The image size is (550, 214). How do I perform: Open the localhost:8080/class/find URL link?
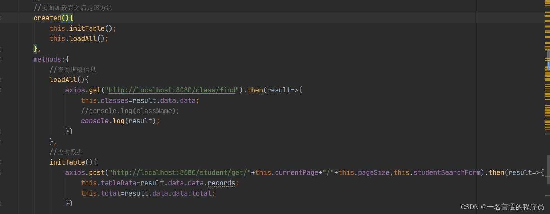click(172, 90)
